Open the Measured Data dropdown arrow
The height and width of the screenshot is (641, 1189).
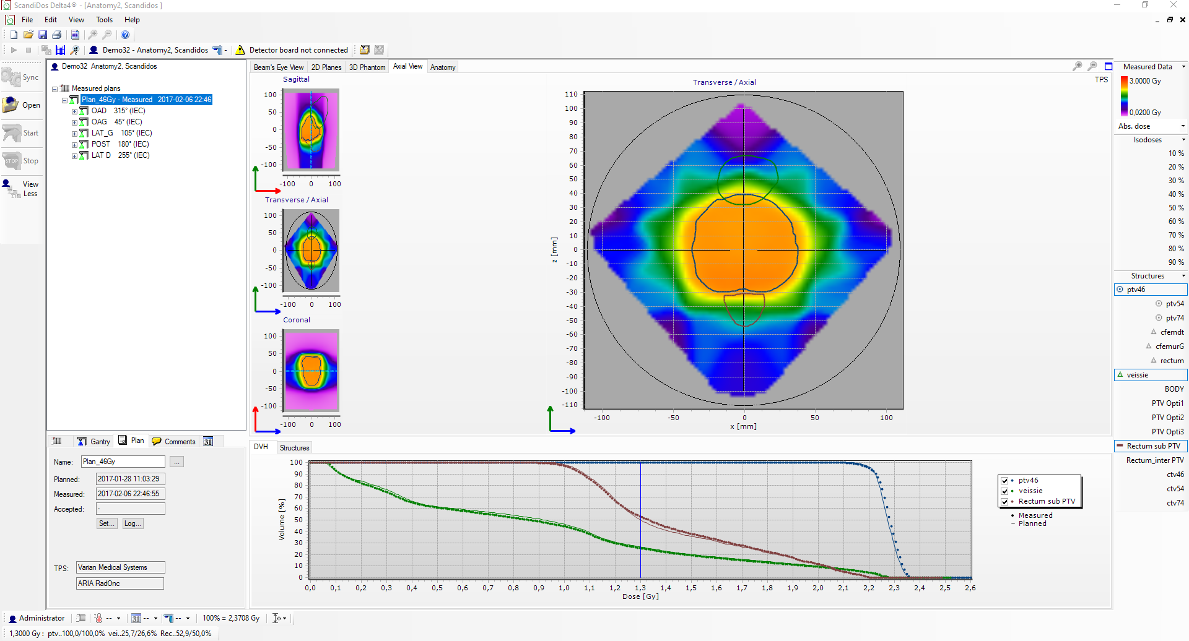pos(1183,67)
